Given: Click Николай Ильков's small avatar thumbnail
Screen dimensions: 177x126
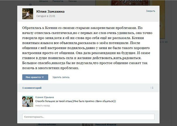Looking at the screenshot, I should (x=88, y=125).
